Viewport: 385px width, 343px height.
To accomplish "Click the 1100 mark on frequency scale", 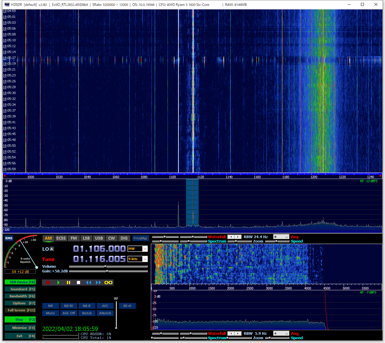I will (x=173, y=177).
